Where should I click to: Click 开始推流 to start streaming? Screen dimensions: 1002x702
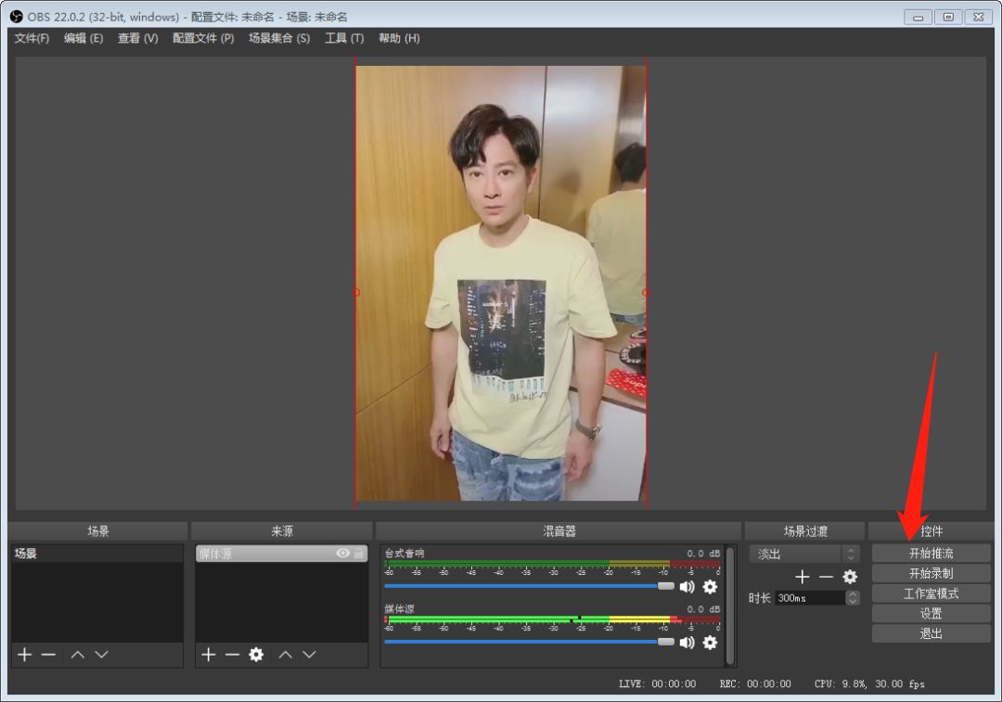click(x=931, y=554)
